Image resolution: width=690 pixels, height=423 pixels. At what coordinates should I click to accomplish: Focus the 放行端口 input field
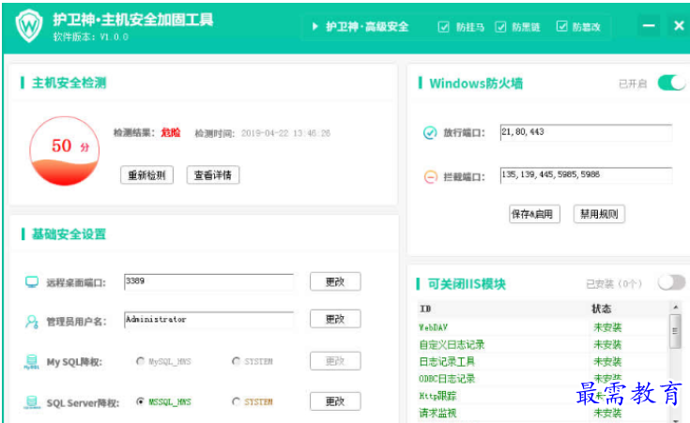(586, 132)
